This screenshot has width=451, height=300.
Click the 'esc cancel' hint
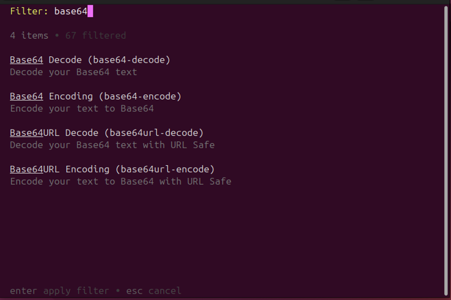click(154, 291)
